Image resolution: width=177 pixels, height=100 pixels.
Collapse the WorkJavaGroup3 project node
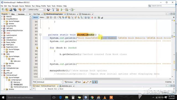2,75
